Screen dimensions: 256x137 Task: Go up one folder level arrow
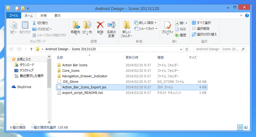tap(31, 49)
